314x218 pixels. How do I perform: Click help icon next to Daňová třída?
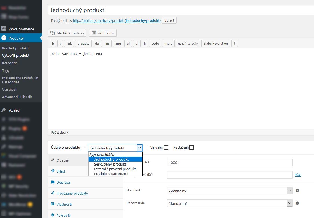tap(297, 203)
